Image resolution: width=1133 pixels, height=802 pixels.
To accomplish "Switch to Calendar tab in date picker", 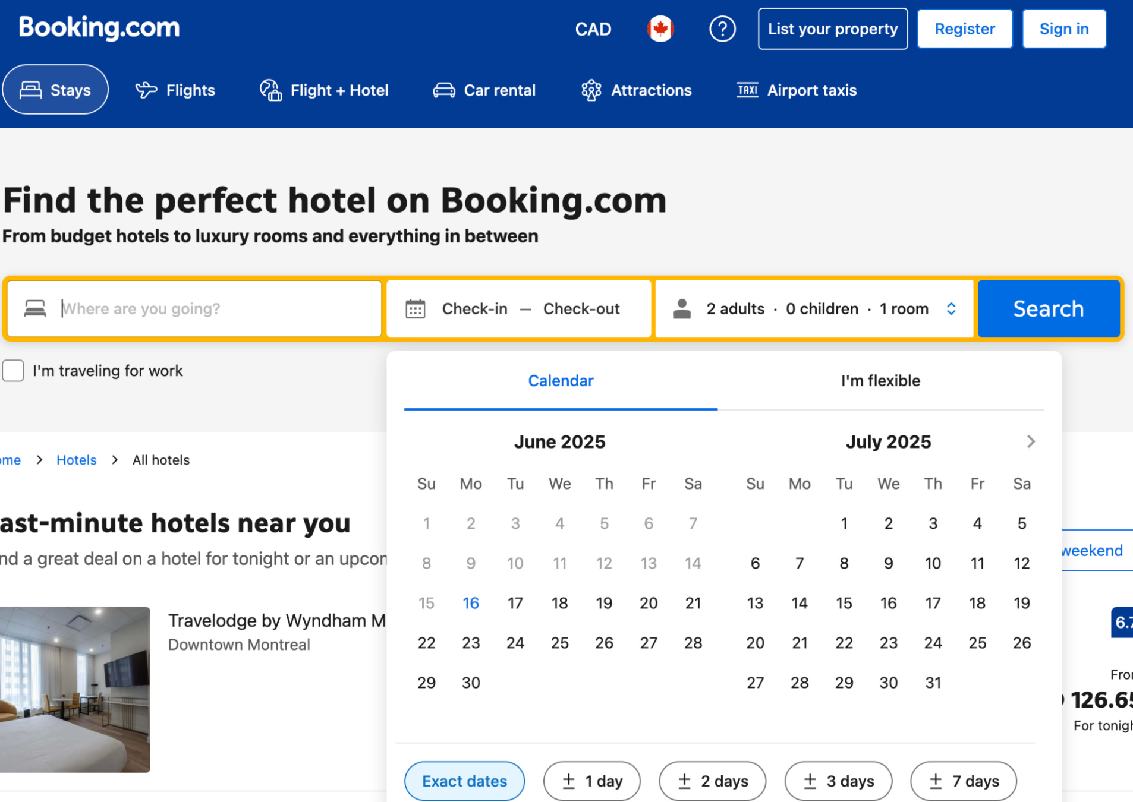I will pyautogui.click(x=561, y=381).
